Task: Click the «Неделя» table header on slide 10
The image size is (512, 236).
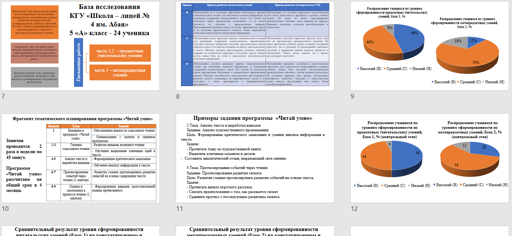Action: pyautogui.click(x=54, y=126)
